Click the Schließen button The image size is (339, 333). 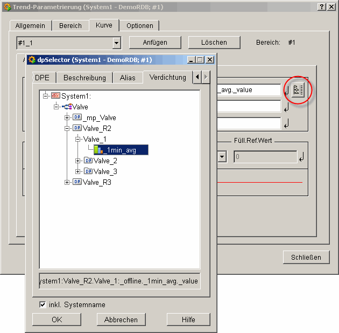306,257
